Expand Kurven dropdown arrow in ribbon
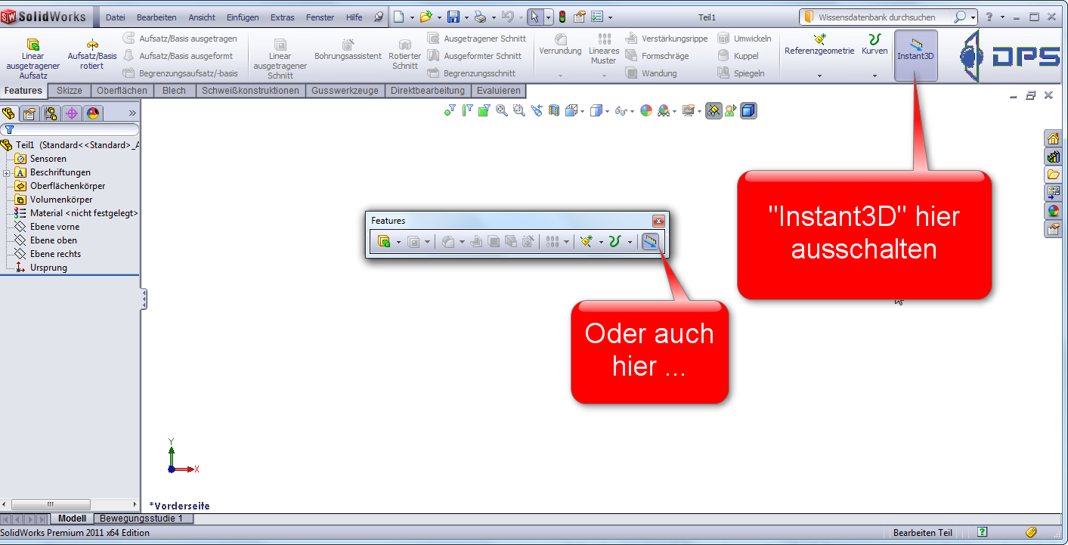 tap(875, 76)
